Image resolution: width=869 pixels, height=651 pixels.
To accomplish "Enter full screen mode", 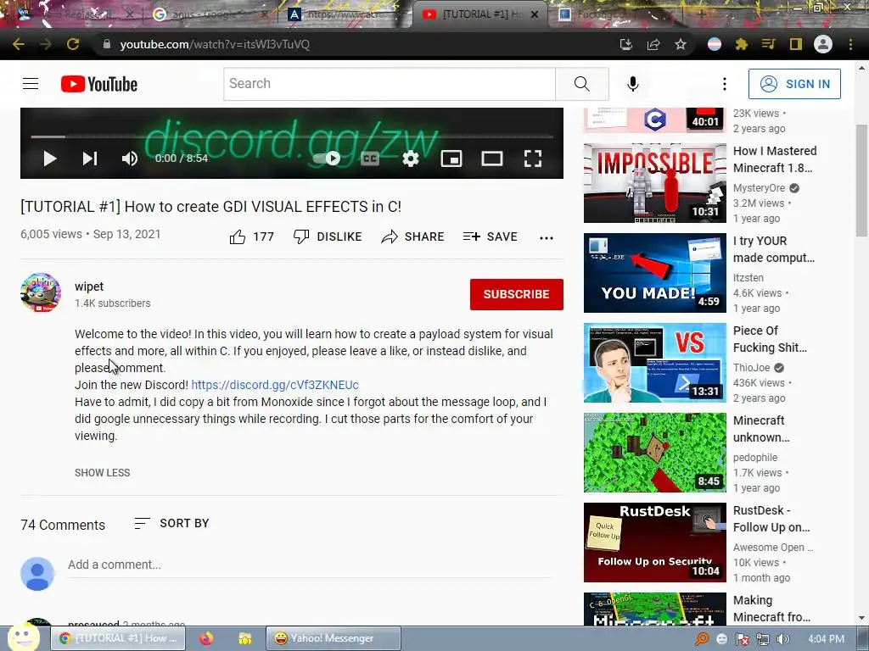I will [x=533, y=159].
